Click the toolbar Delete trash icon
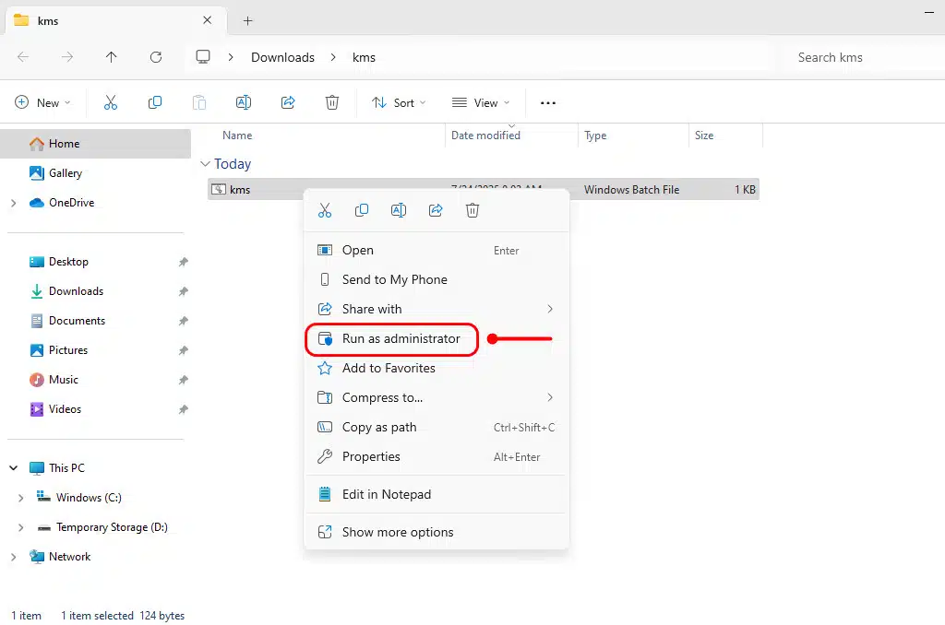Image resolution: width=945 pixels, height=625 pixels. point(332,103)
